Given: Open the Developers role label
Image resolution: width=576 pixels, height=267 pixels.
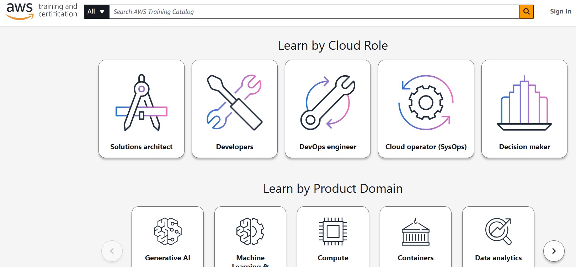Looking at the screenshot, I should click(235, 147).
